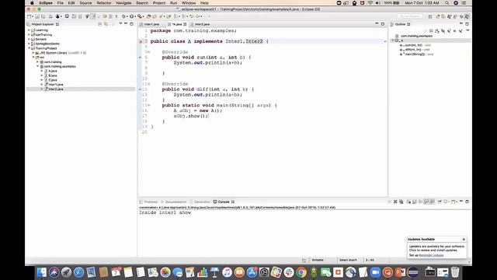The image size is (497, 280).
Task: Switch to the Inter2.java editor tab
Action: (202, 24)
